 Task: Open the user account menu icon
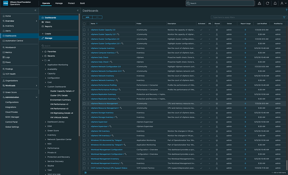coord(282,3)
